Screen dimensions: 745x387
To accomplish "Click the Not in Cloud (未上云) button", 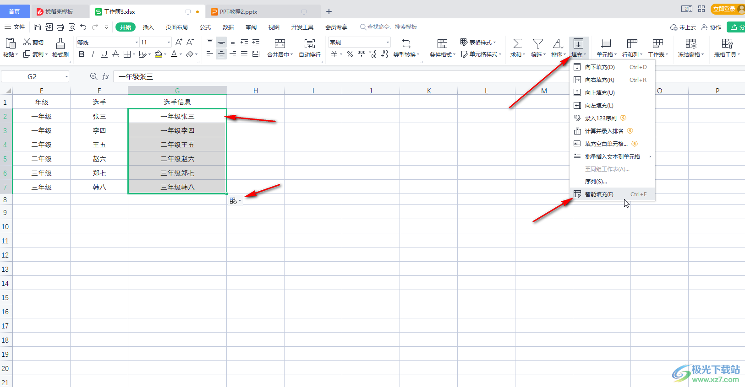I will click(x=683, y=27).
